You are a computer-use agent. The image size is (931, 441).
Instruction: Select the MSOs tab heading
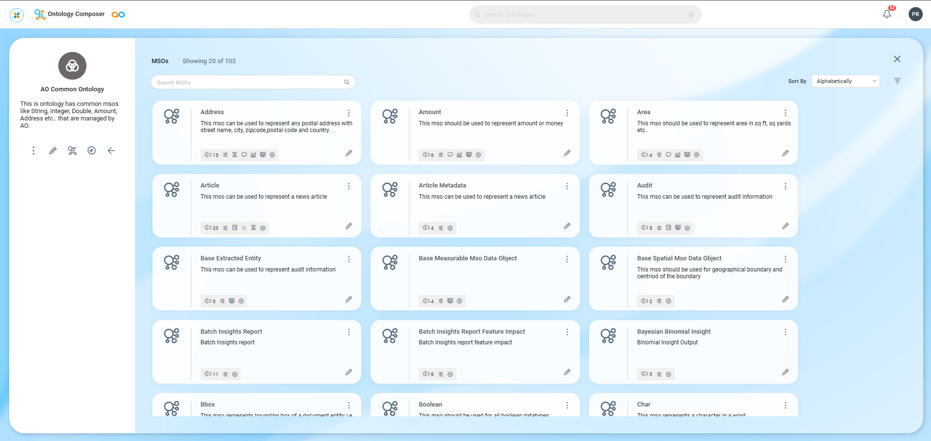click(x=160, y=61)
